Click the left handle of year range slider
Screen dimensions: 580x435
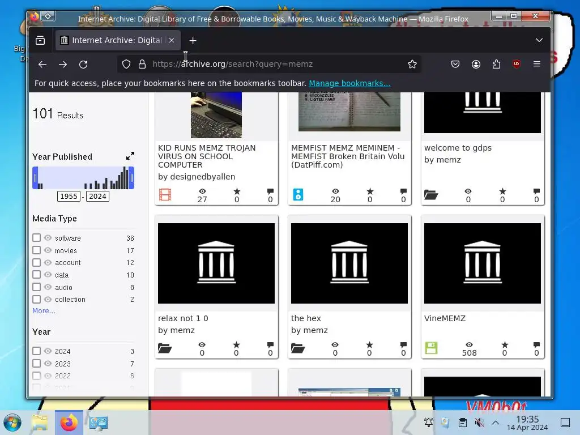click(x=35, y=178)
